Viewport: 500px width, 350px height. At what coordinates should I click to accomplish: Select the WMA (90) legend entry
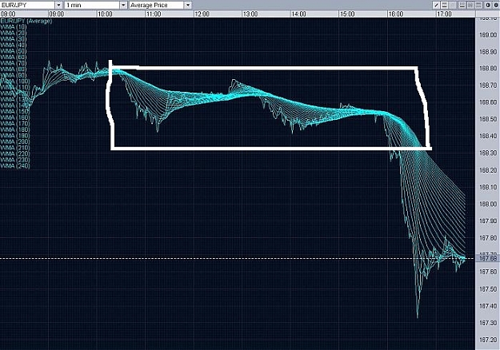tap(14, 75)
